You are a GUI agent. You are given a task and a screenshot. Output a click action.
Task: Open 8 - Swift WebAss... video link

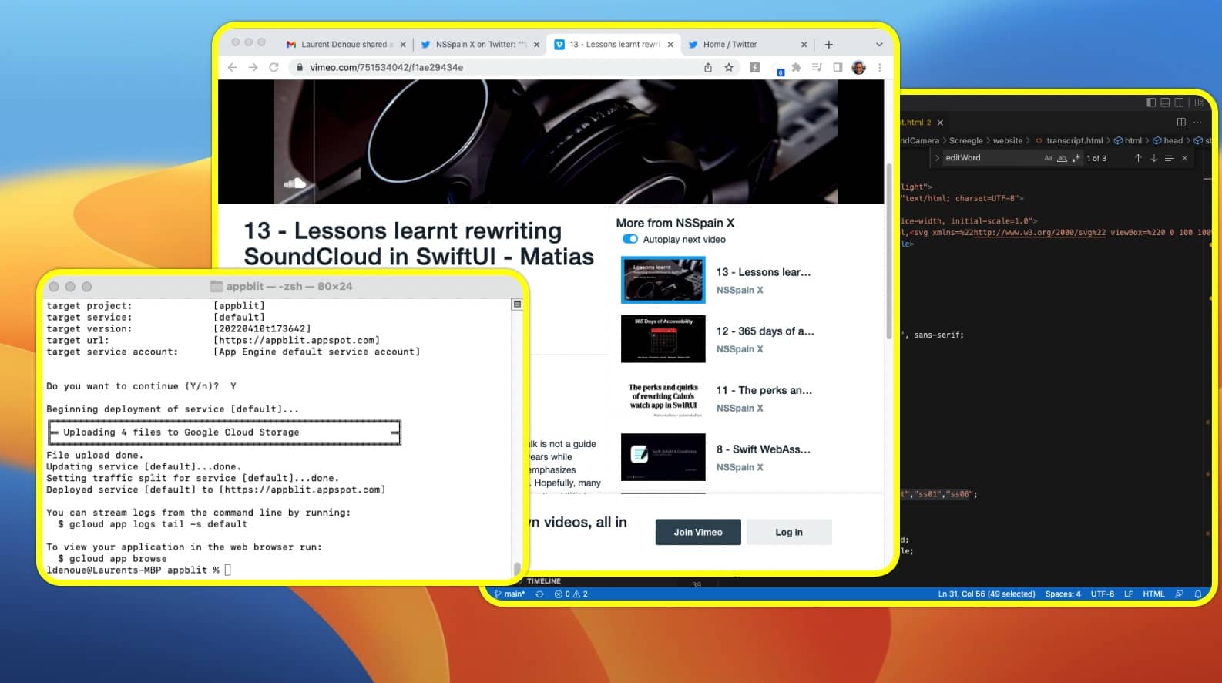point(764,449)
